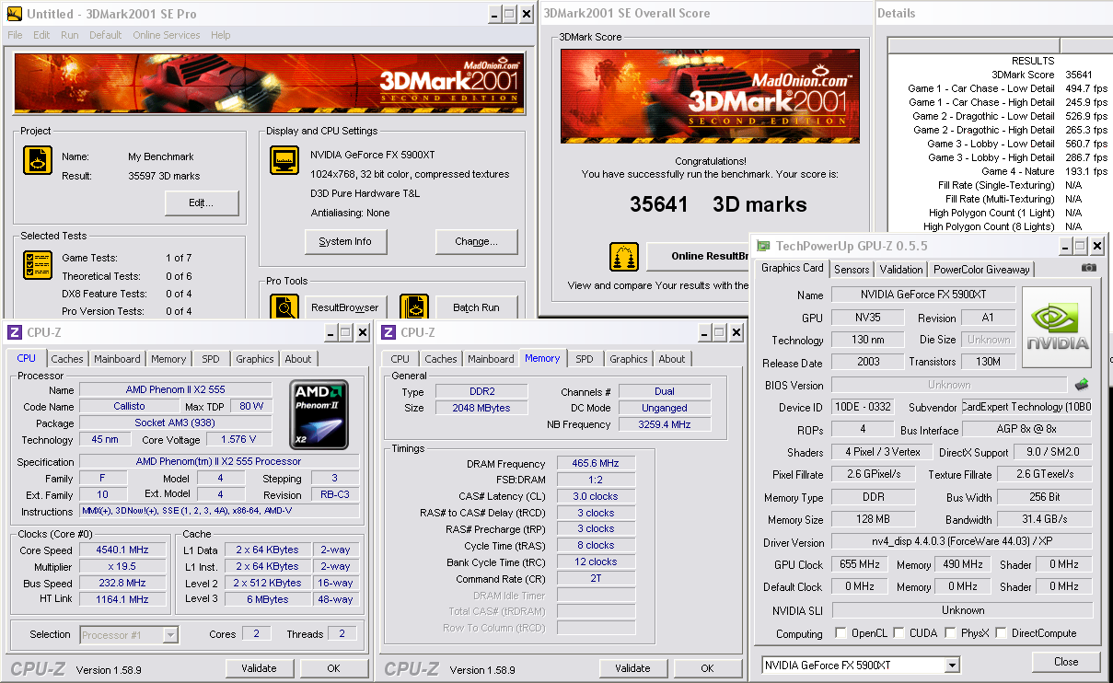Click the Driver Version field in GPU-Z
Screen dimensions: 1113x683
point(962,542)
